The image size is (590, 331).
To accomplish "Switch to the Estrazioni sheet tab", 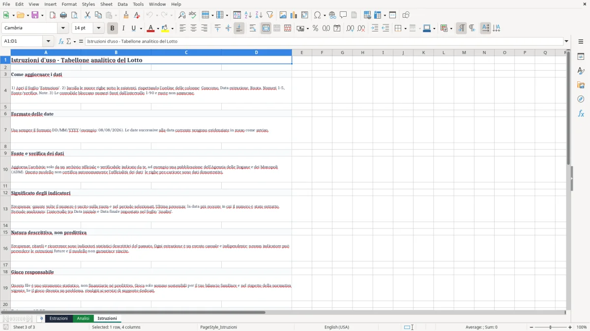I will [x=59, y=318].
